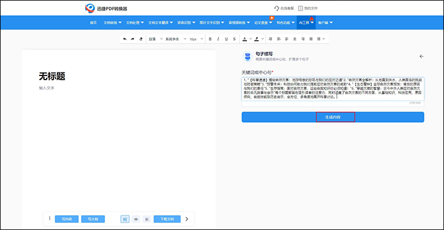Select medium length 中 option
This screenshot has height=230, width=444.
(x=136, y=219)
